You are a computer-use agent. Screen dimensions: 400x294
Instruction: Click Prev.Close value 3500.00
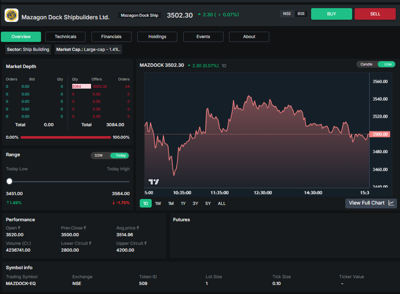coord(70,235)
